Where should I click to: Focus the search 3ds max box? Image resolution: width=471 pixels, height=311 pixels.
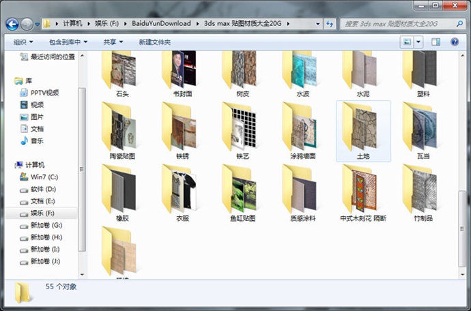point(398,24)
